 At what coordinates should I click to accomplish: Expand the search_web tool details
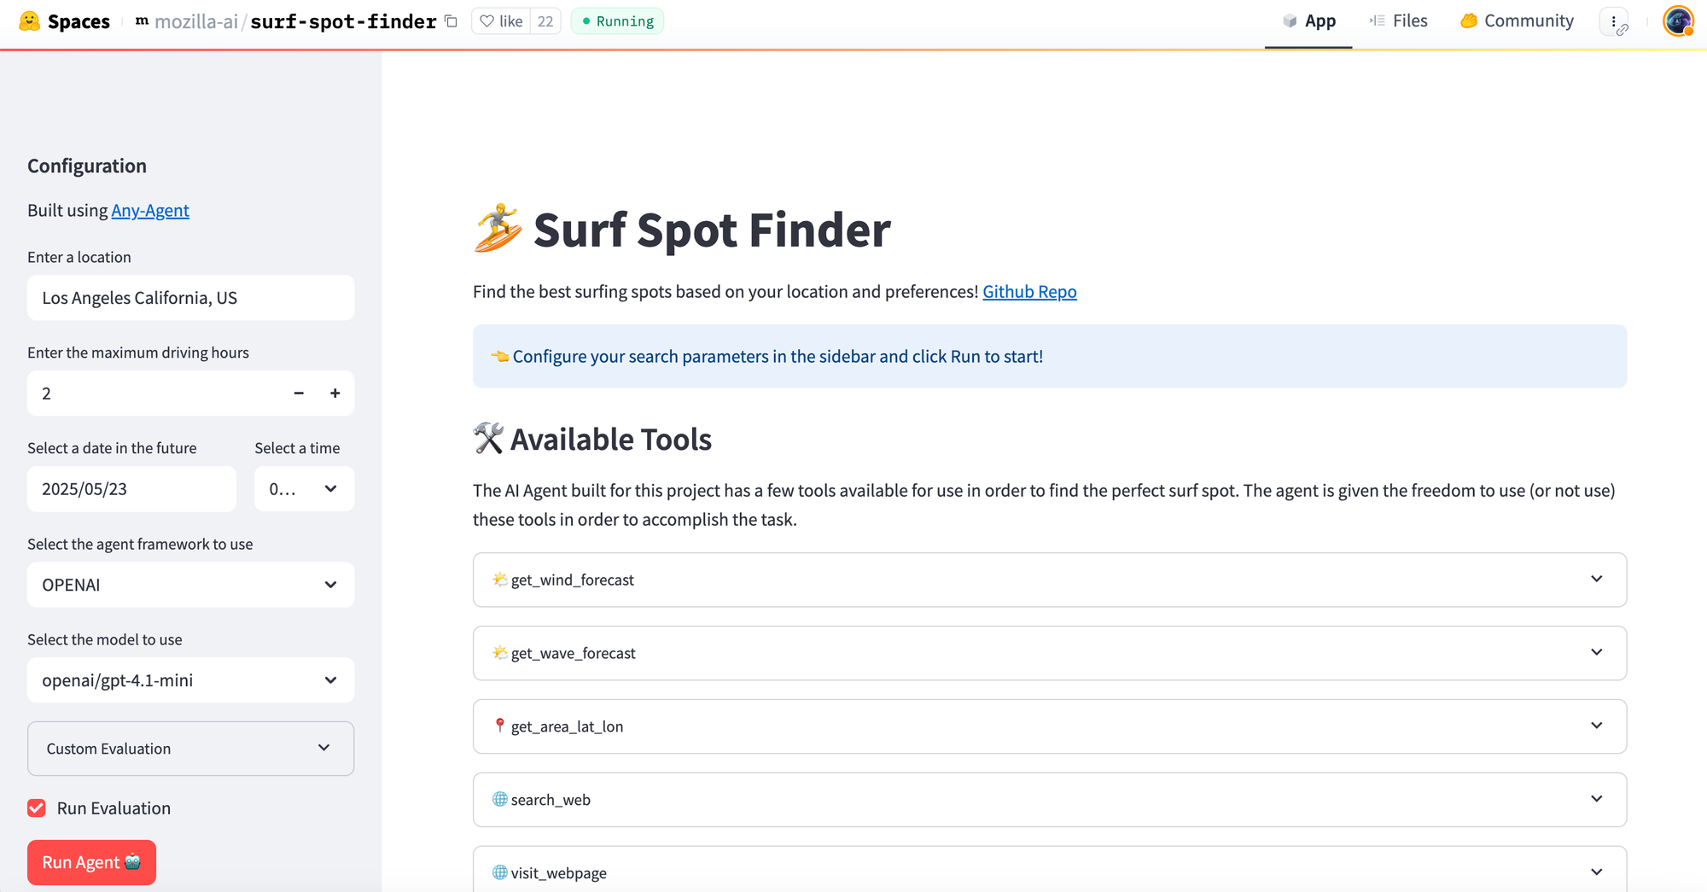click(1050, 800)
